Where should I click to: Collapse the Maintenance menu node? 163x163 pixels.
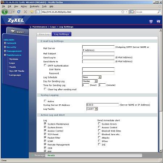(x=5, y=55)
